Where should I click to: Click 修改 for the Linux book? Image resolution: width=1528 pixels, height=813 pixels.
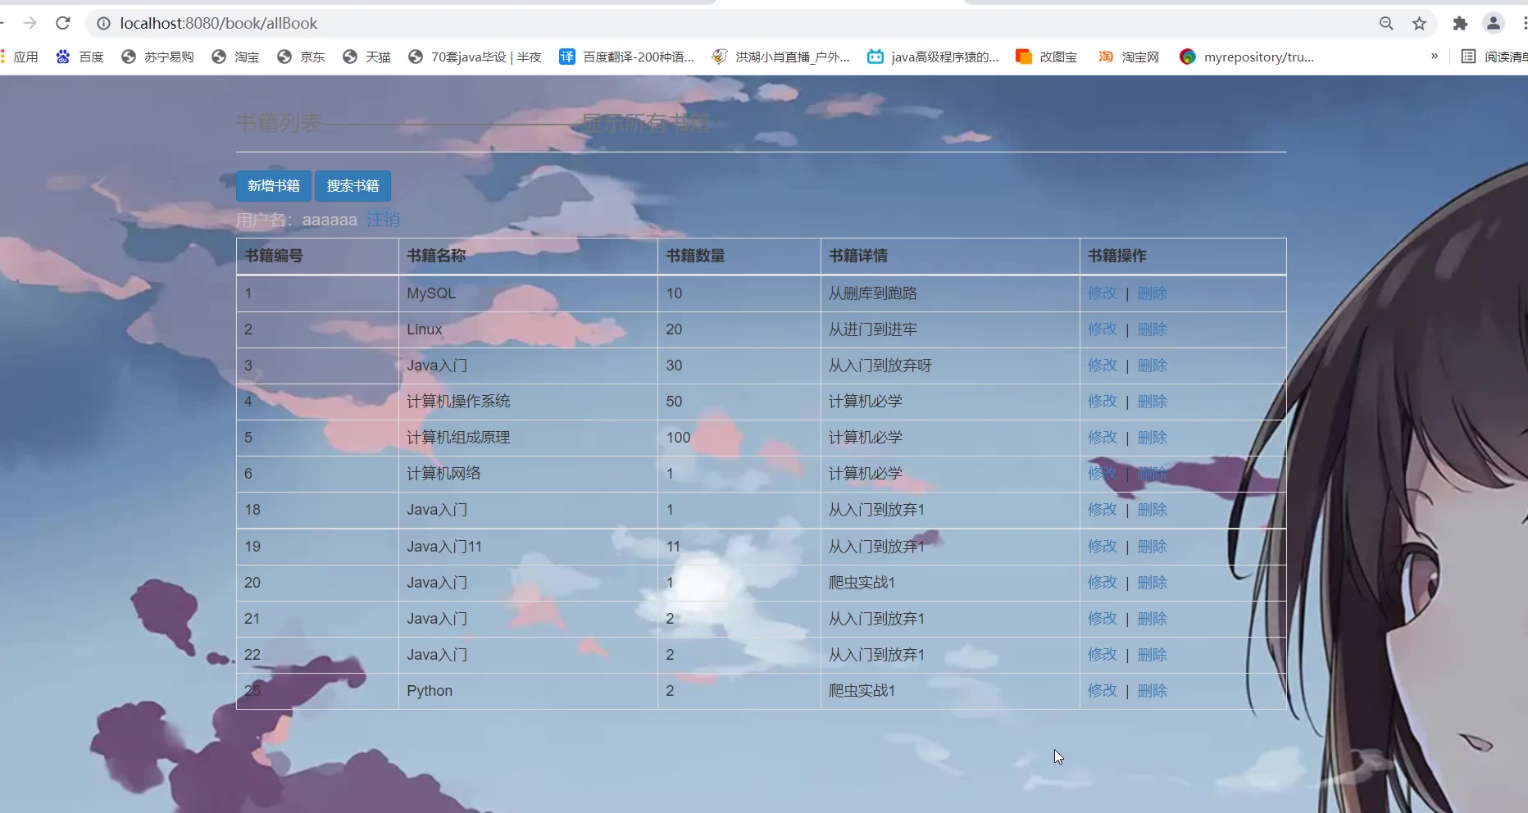pyautogui.click(x=1103, y=329)
